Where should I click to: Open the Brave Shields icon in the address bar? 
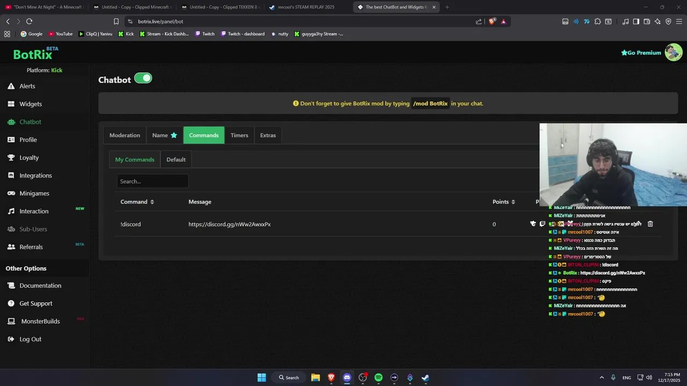click(x=492, y=21)
